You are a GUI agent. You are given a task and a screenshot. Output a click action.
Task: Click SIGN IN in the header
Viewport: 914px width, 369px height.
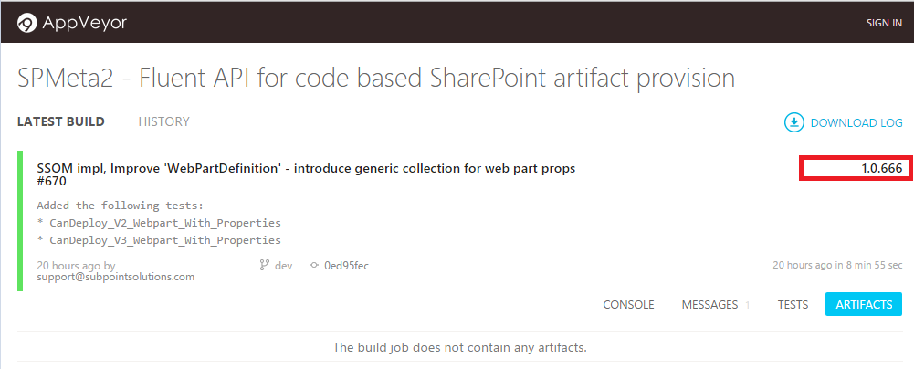click(x=884, y=24)
